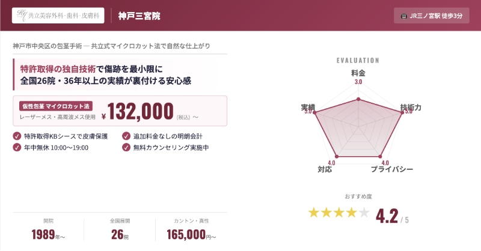Click the checkmark icon for 特許取得KBシース
This screenshot has height=251, width=481.
pos(16,136)
